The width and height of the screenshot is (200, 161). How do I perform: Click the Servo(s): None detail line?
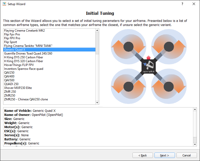16,135
